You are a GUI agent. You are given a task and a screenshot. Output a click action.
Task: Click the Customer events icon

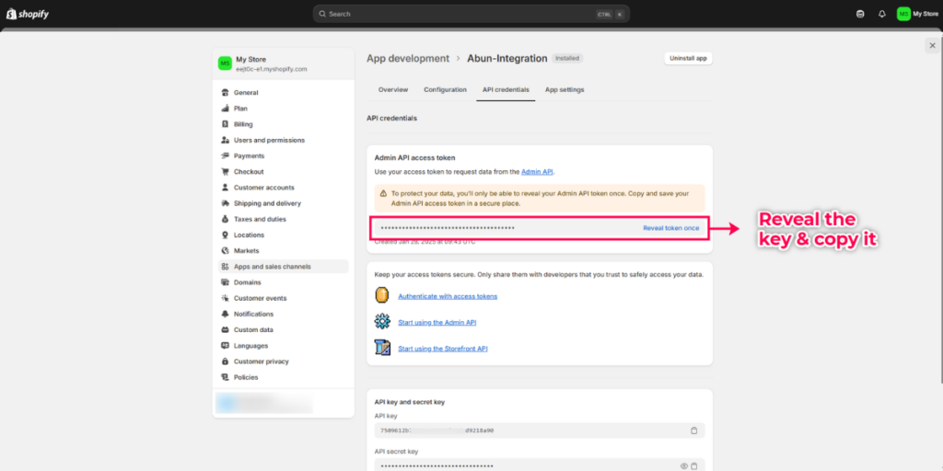pos(225,298)
